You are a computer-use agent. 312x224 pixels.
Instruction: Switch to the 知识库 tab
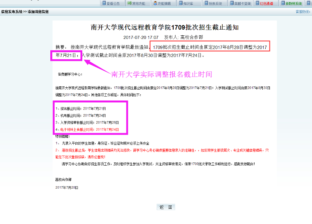pyautogui.click(x=186, y=4)
